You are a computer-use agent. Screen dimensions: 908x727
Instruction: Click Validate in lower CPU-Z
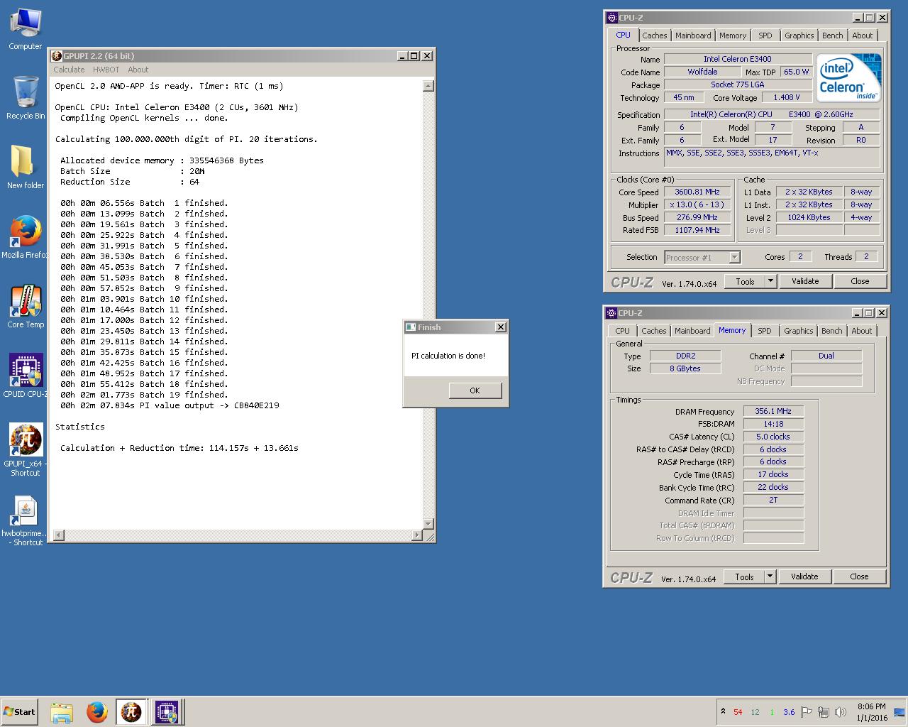tap(804, 576)
